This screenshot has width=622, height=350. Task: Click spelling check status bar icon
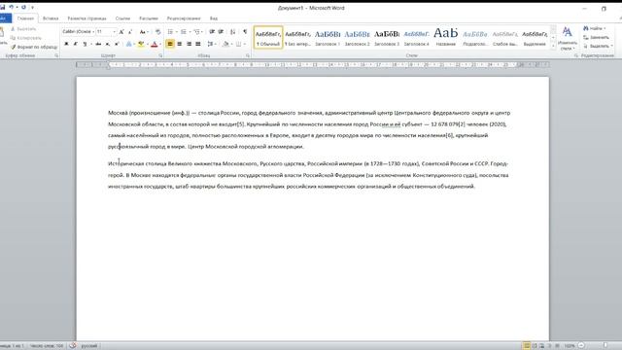[x=73, y=346]
